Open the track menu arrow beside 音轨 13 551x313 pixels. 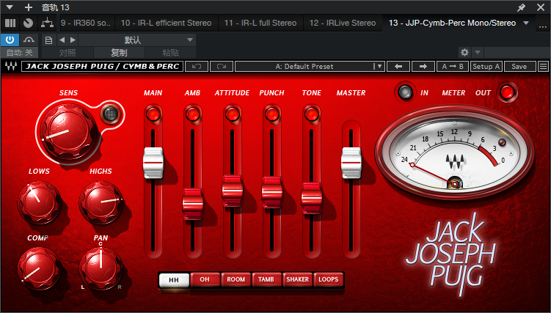point(10,7)
